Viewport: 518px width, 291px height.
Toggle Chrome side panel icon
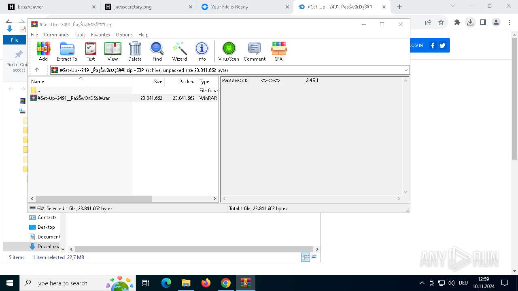(483, 23)
